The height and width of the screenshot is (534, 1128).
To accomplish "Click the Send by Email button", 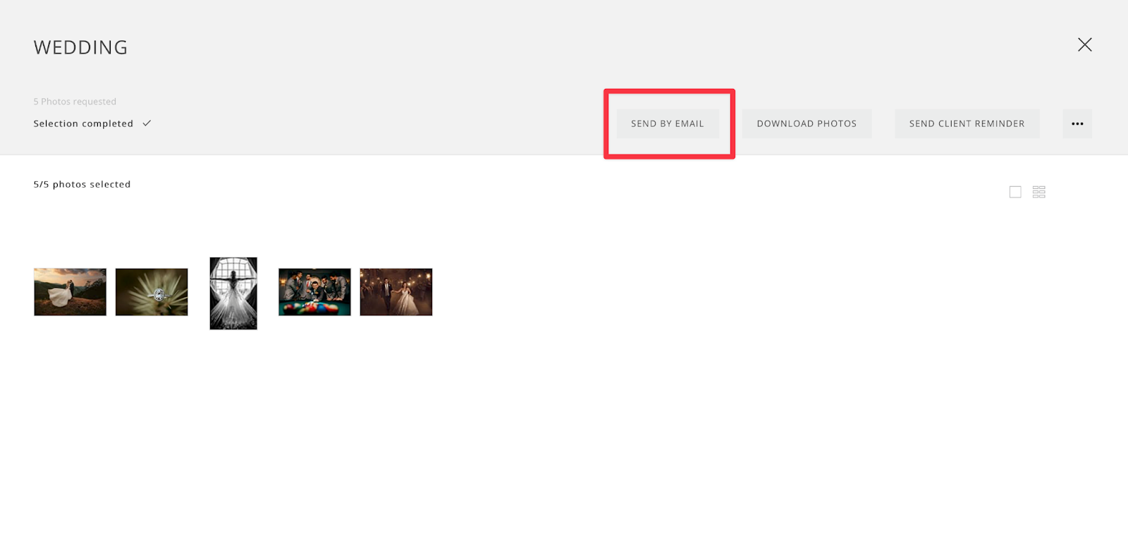I will (x=668, y=123).
